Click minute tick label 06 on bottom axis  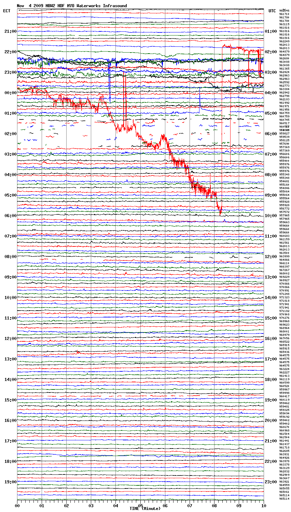165,506
